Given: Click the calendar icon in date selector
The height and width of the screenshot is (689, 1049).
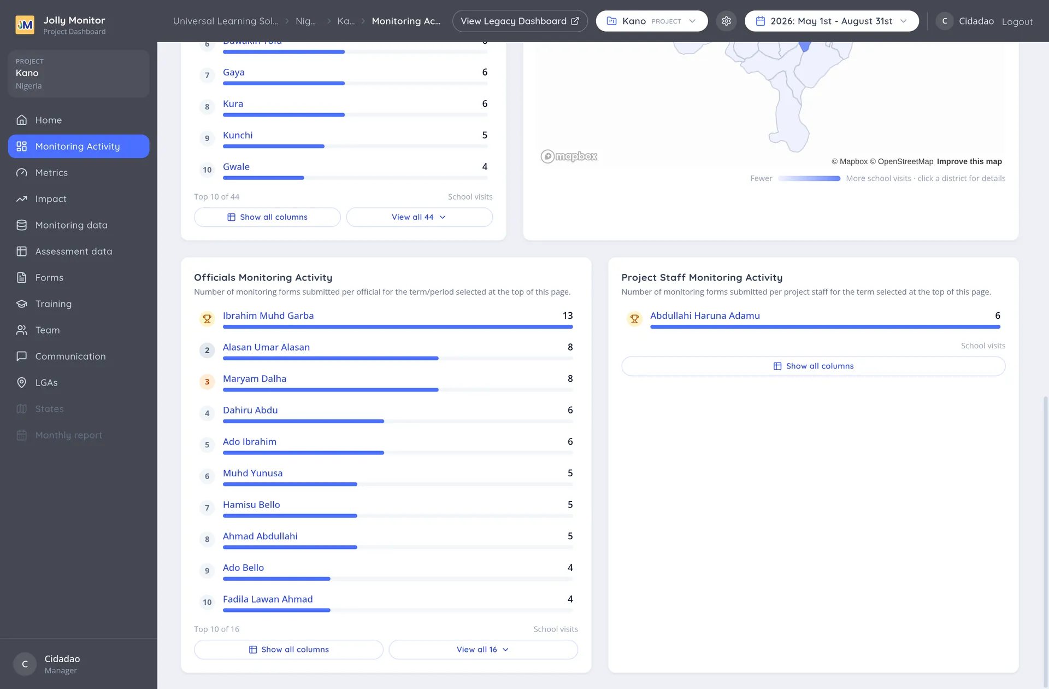Looking at the screenshot, I should 760,21.
